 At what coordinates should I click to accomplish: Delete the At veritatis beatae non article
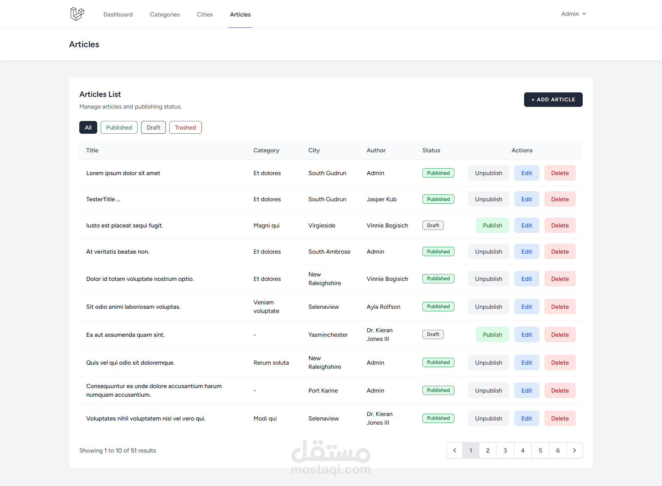(560, 252)
